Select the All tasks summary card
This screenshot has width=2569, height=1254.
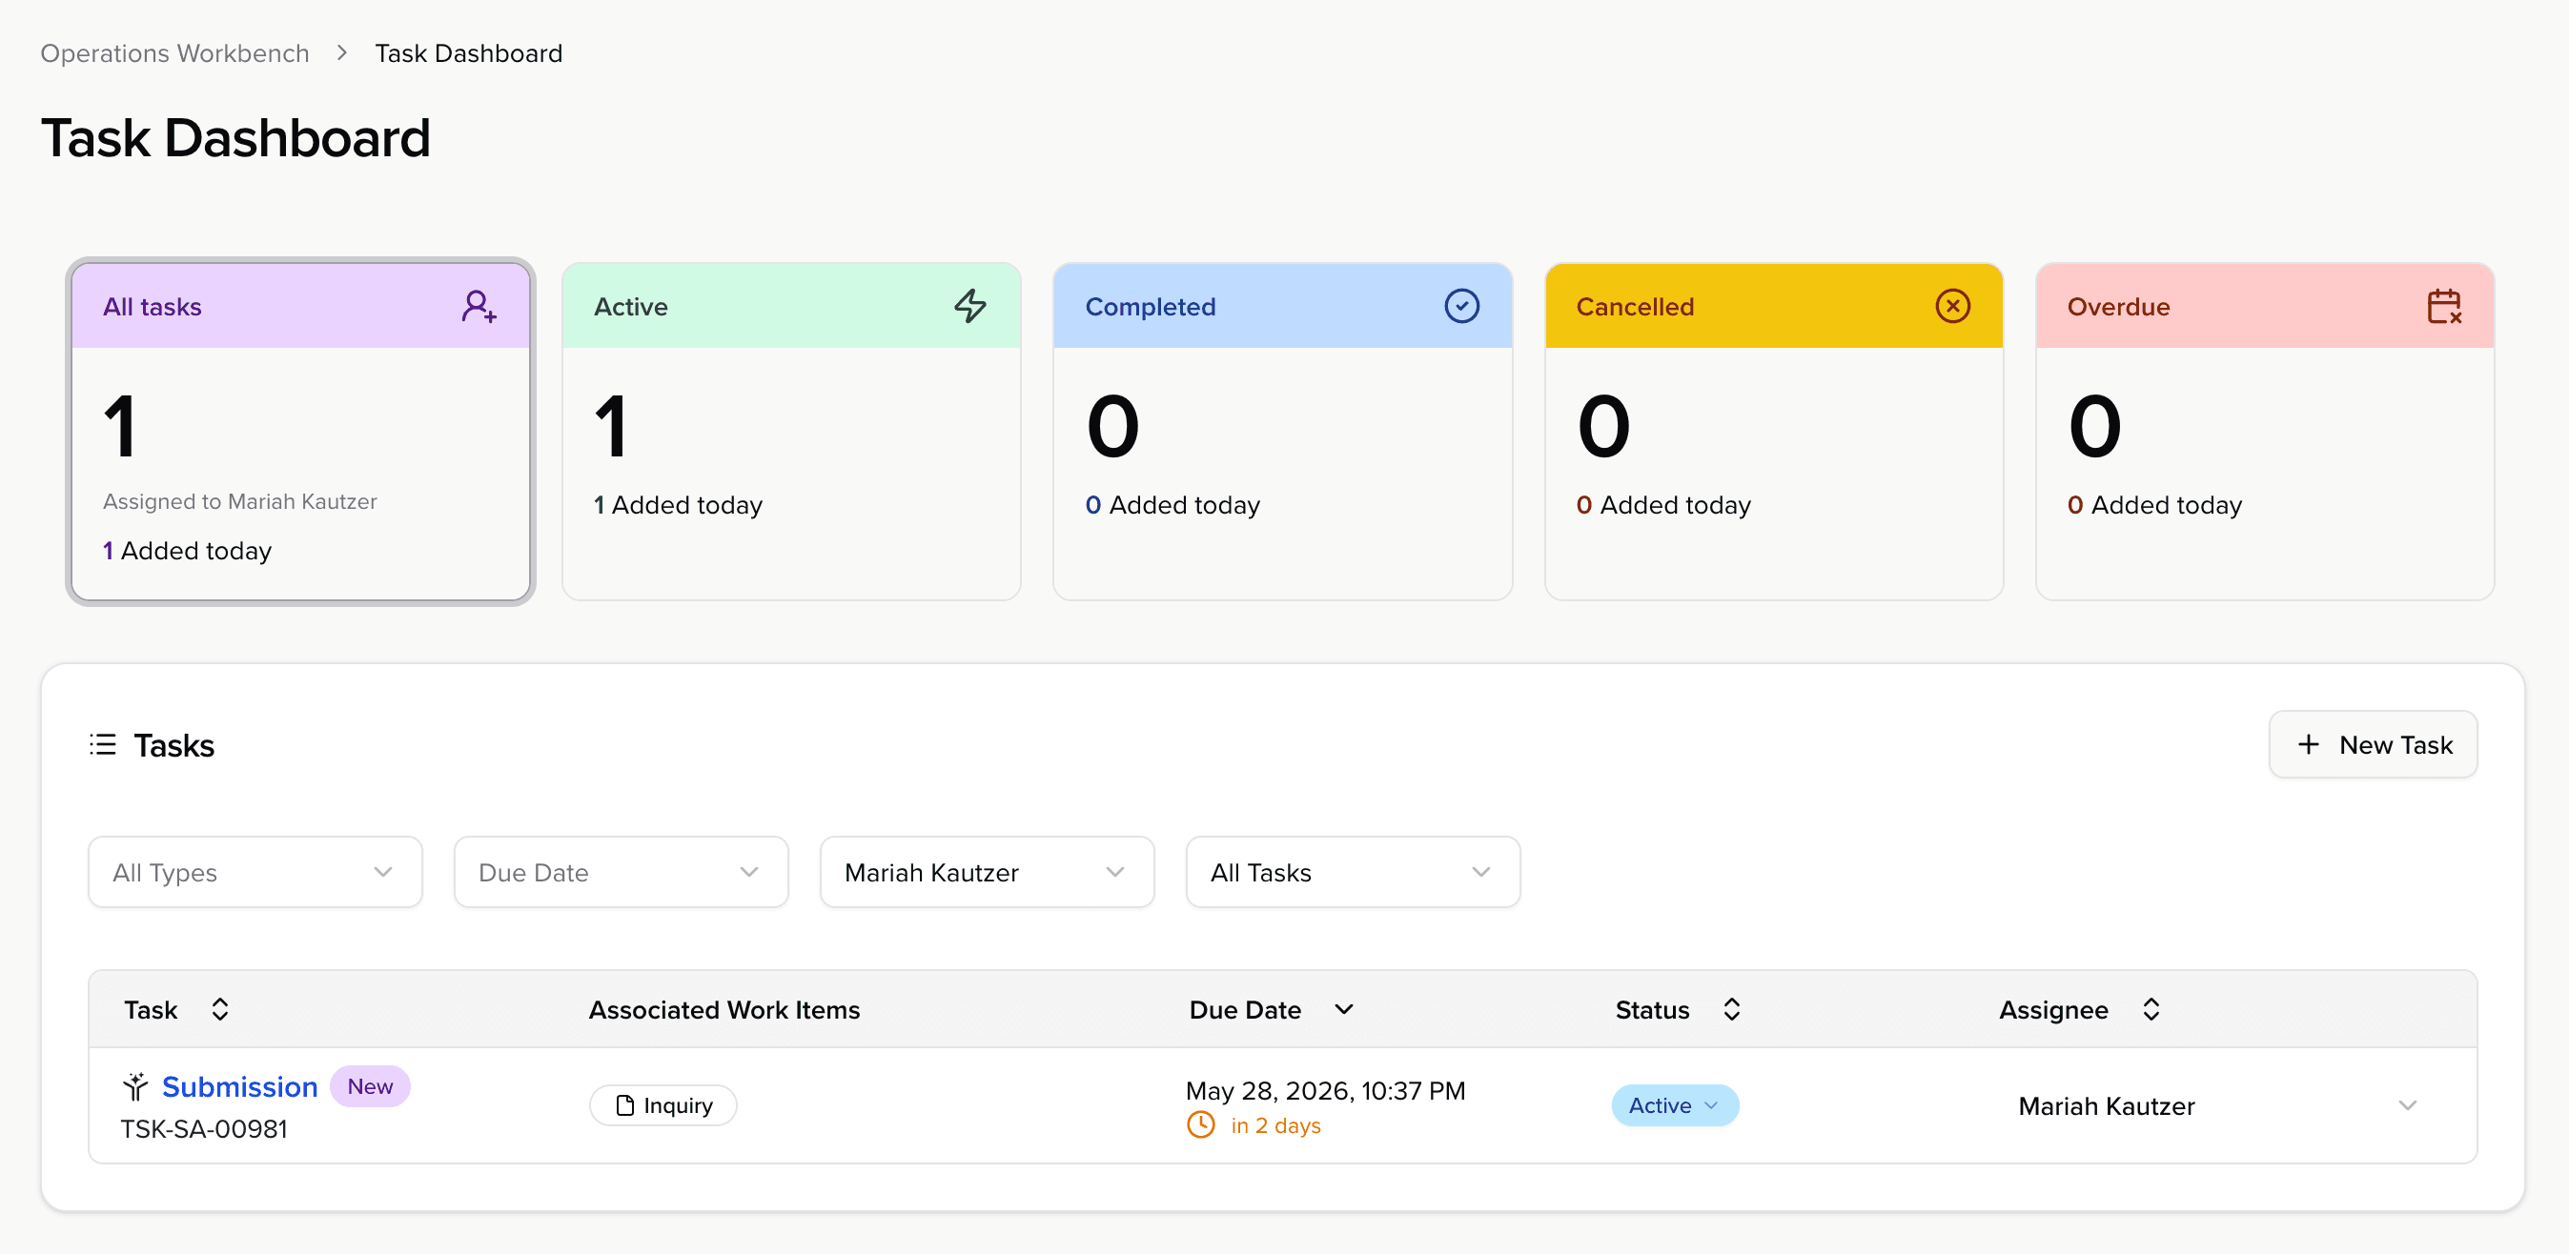pyautogui.click(x=300, y=432)
